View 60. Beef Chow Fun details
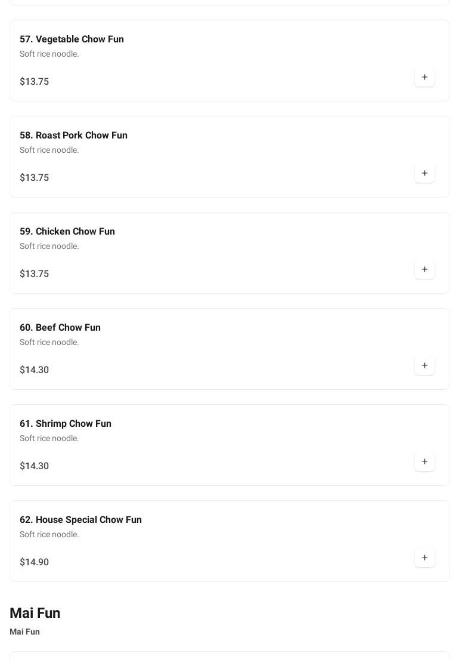This screenshot has width=459, height=662. click(x=60, y=328)
